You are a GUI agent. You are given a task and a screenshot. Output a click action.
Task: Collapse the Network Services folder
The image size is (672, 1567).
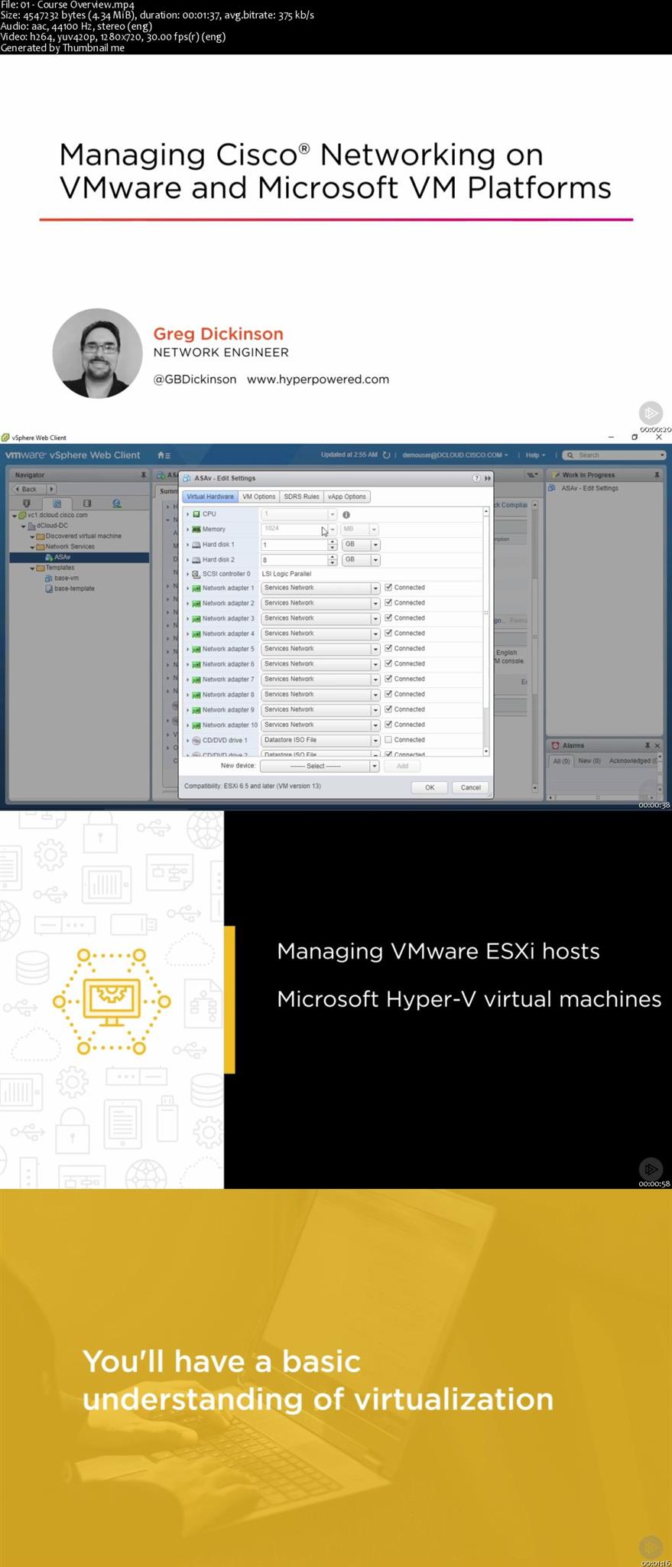(33, 547)
